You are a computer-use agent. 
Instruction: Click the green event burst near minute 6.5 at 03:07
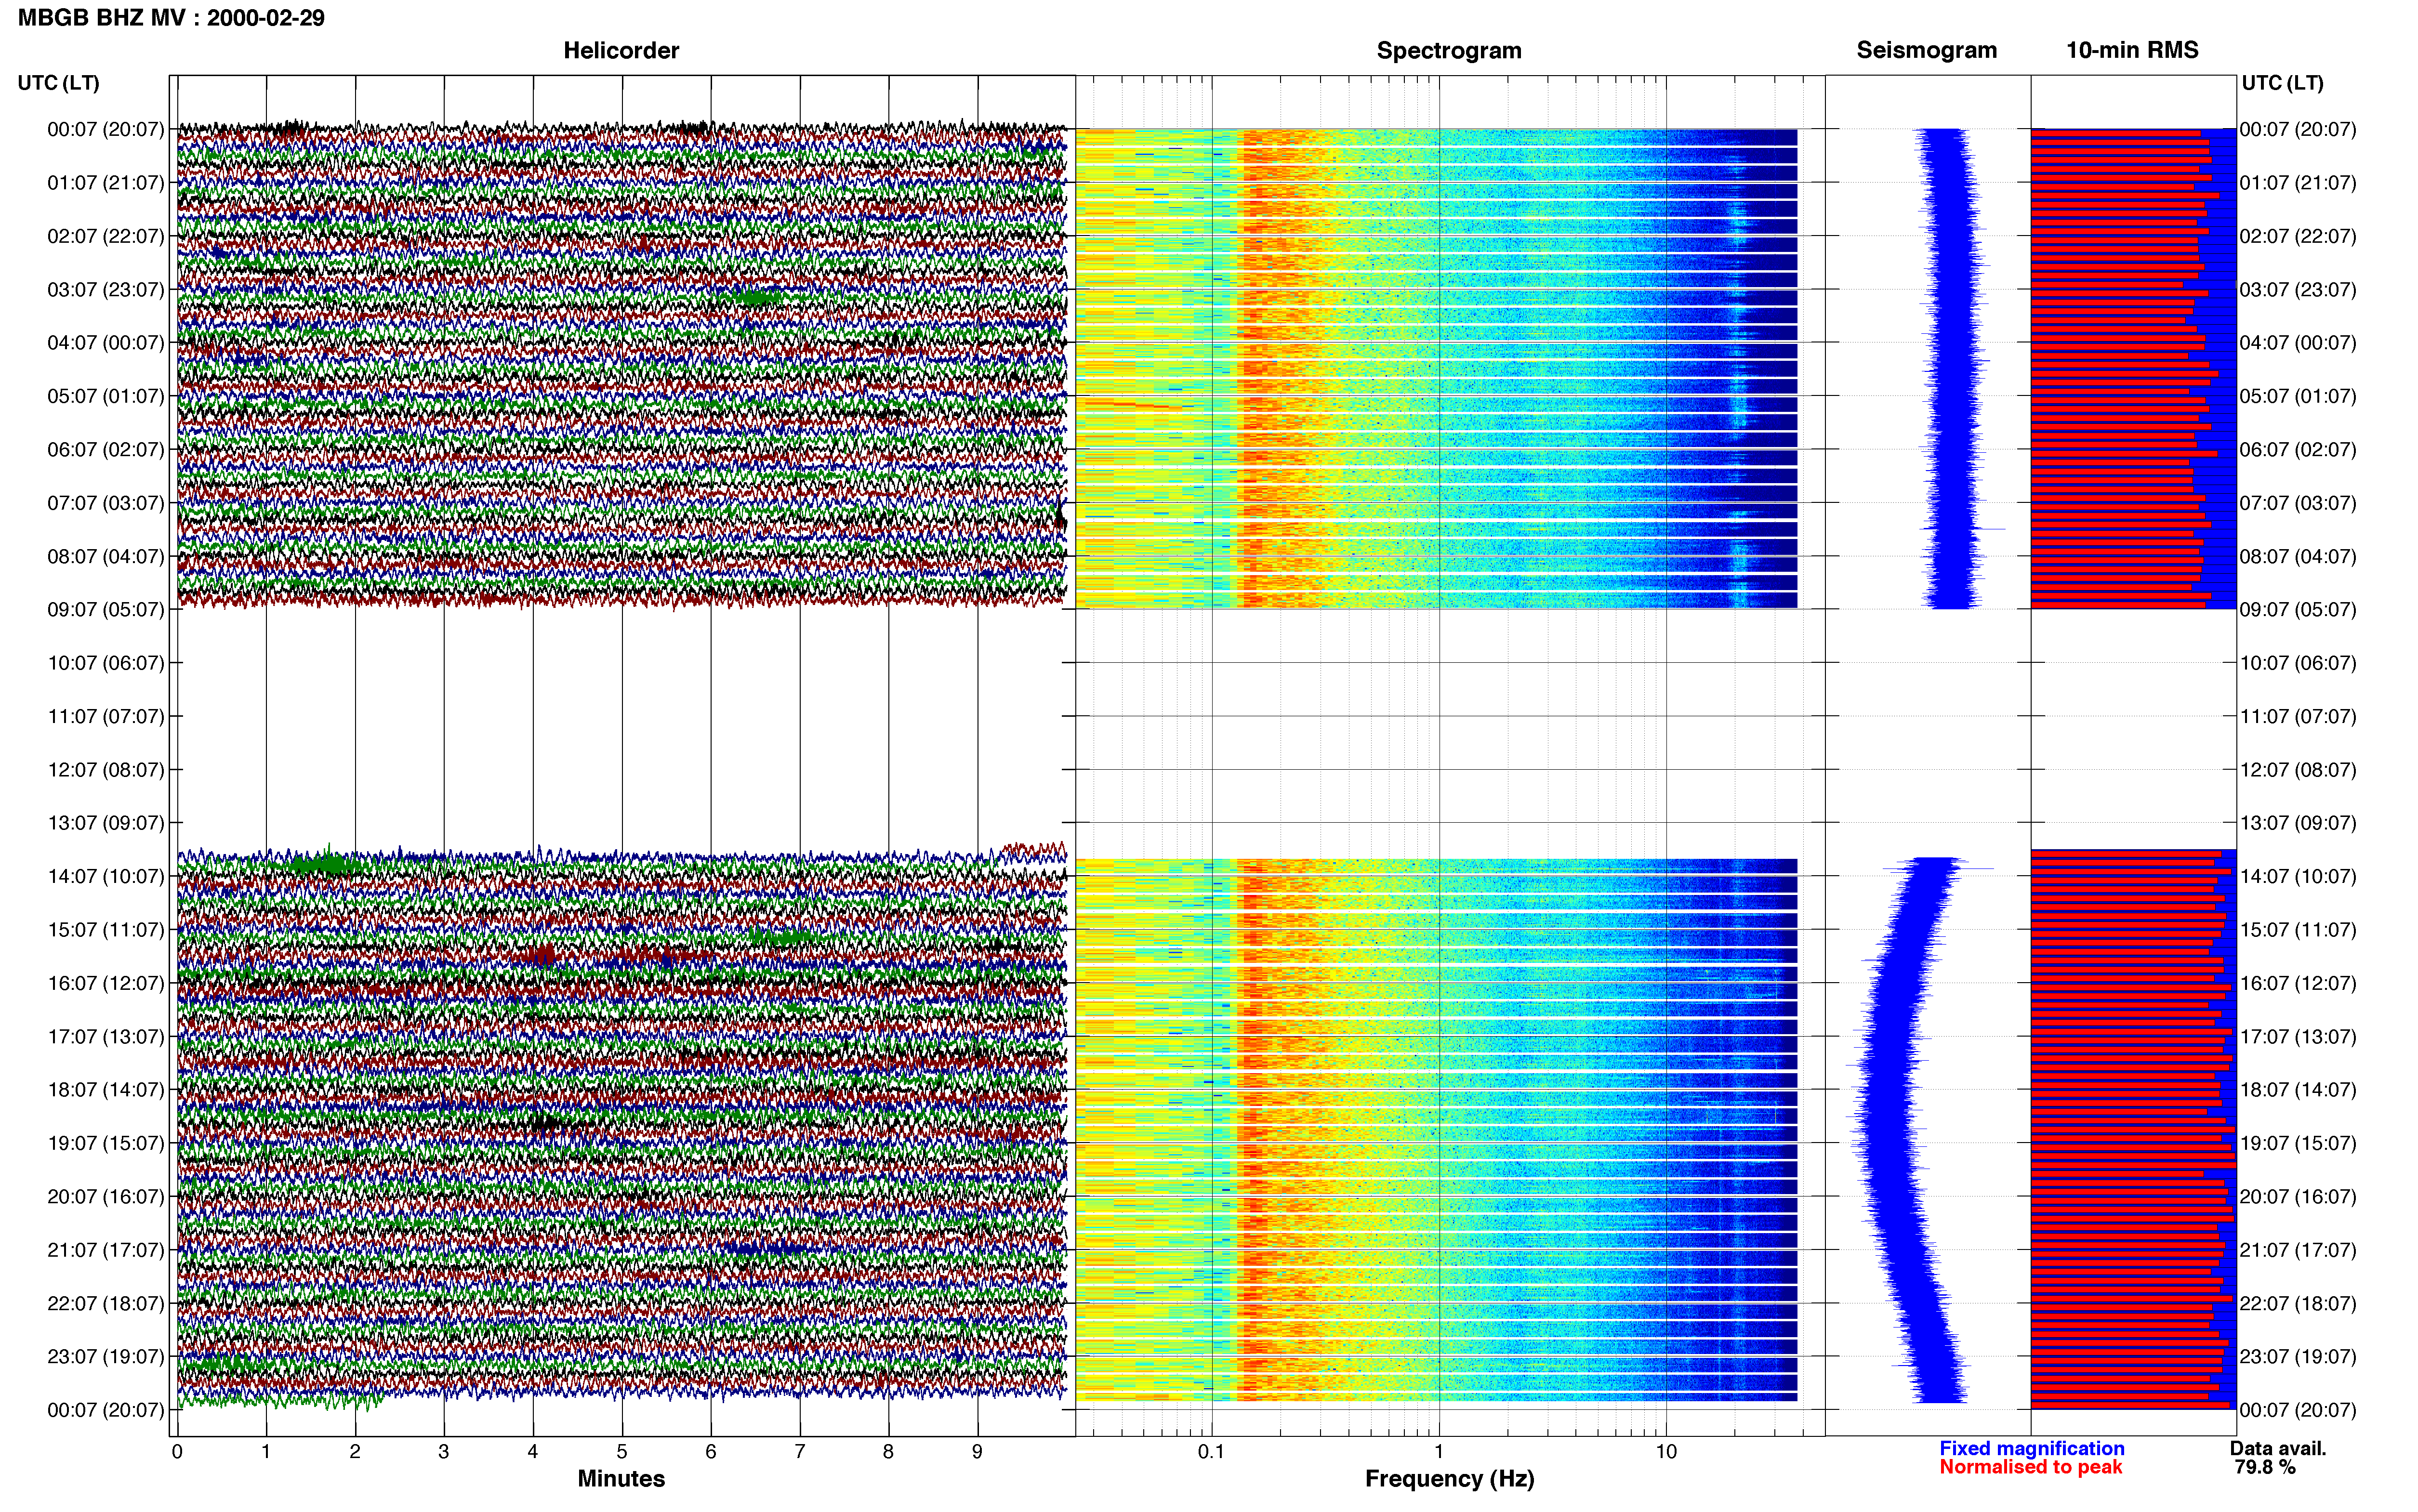(x=755, y=297)
